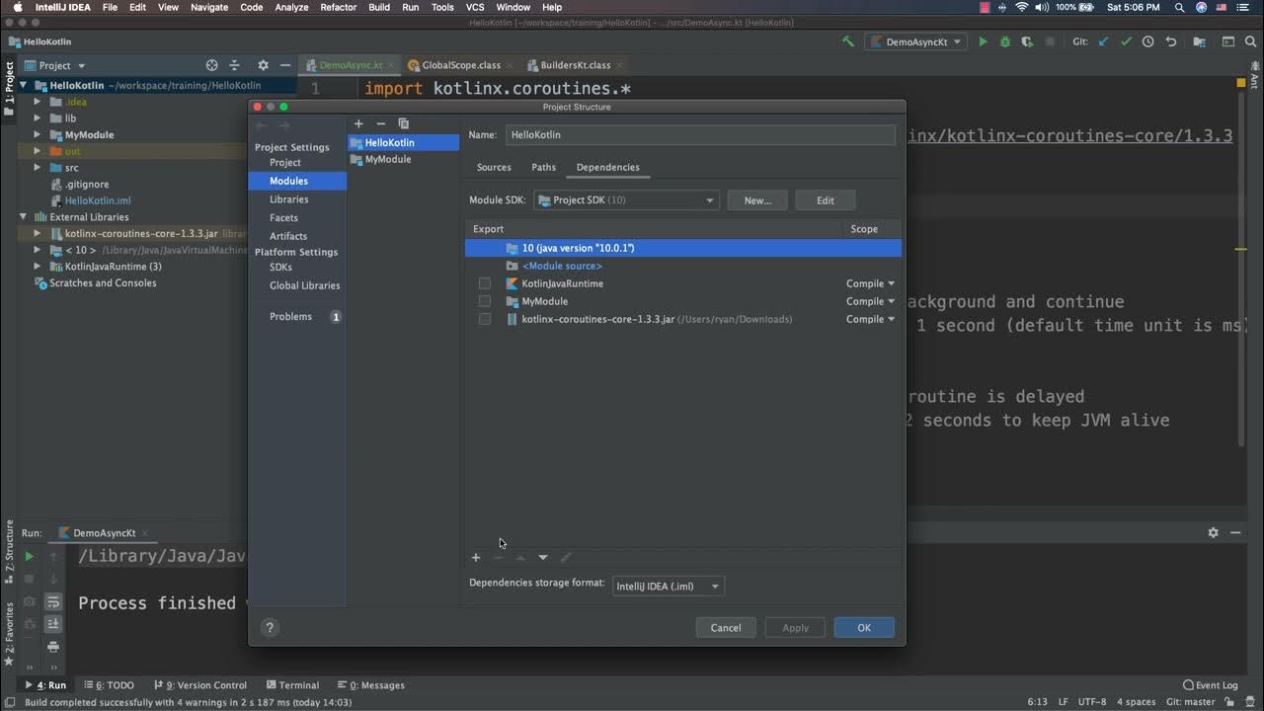The height and width of the screenshot is (711, 1264).
Task: Switch to the Paths tab
Action: click(544, 167)
